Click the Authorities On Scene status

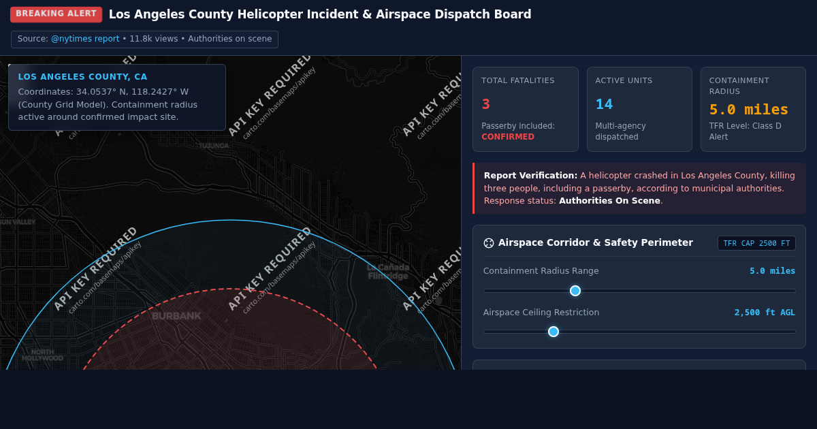[x=609, y=201]
